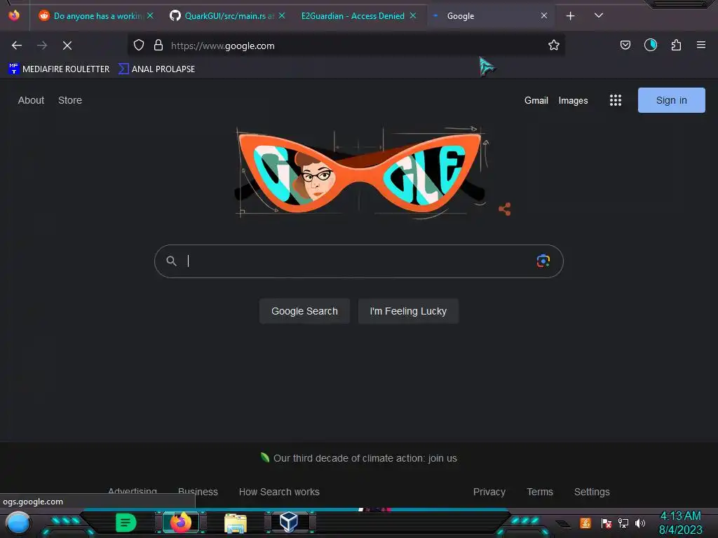This screenshot has width=718, height=538.
Task: Click the Google Search button
Action: [304, 311]
